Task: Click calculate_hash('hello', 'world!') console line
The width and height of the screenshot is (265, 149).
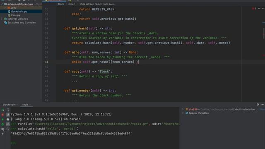Action: pyautogui.click(x=48, y=129)
